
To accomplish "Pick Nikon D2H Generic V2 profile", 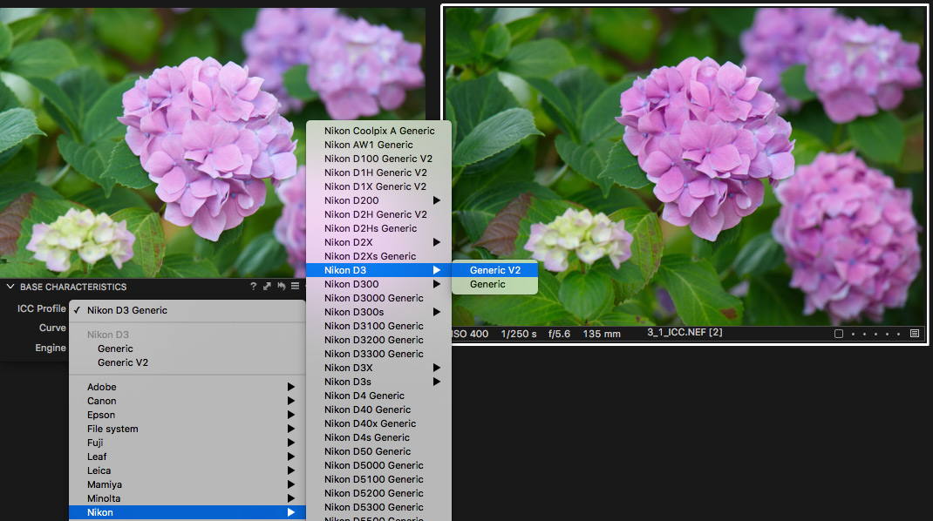I will [x=378, y=214].
